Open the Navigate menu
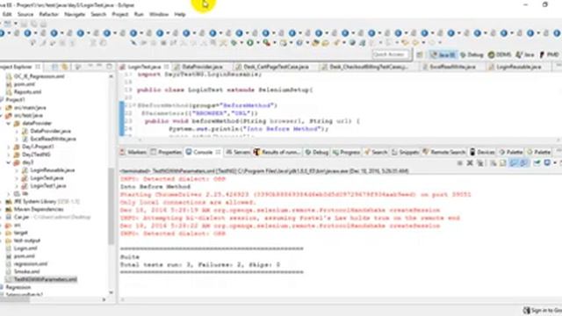The image size is (562, 316). pyautogui.click(x=75, y=14)
